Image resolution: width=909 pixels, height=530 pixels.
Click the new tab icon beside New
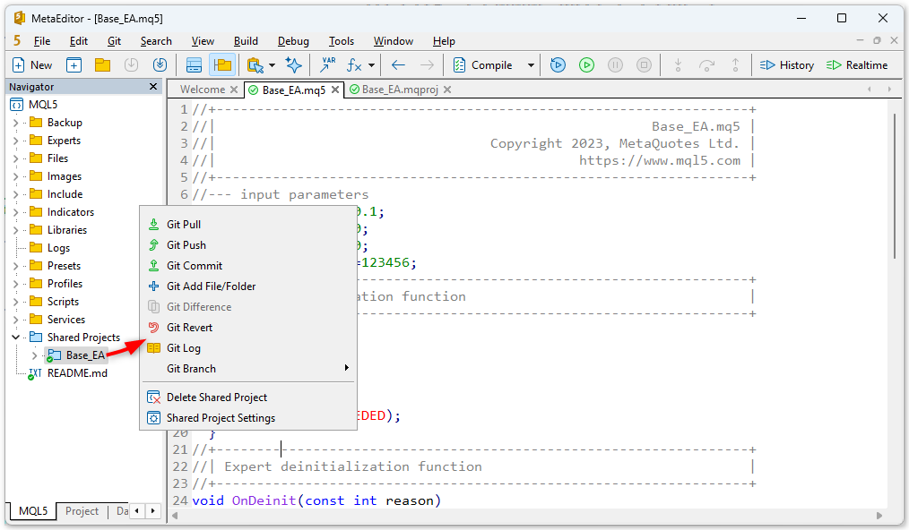tap(74, 65)
